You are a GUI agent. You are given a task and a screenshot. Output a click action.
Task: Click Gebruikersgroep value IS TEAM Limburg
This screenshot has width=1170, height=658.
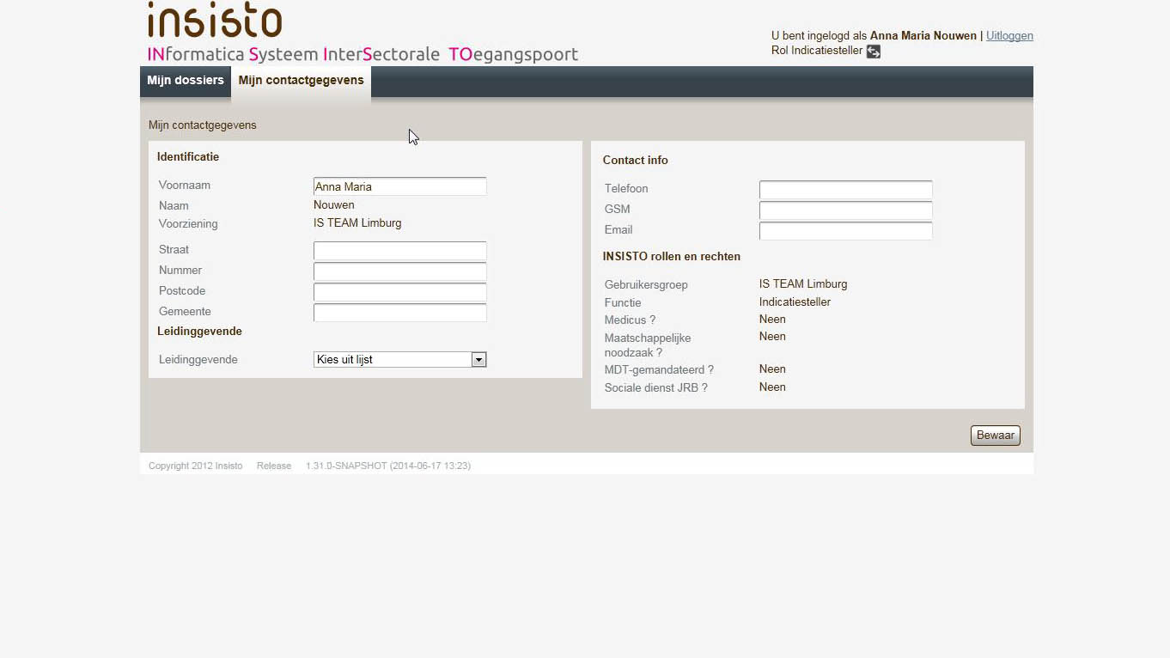point(803,284)
